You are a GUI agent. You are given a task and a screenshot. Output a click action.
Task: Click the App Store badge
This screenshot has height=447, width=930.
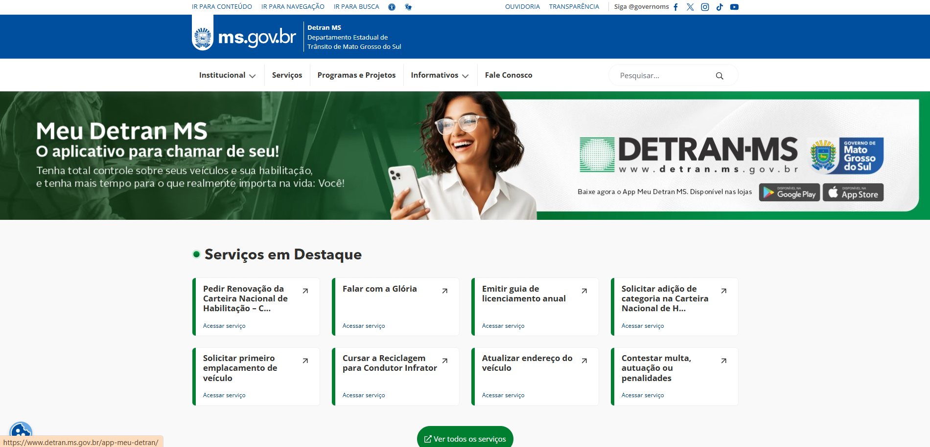coord(853,192)
